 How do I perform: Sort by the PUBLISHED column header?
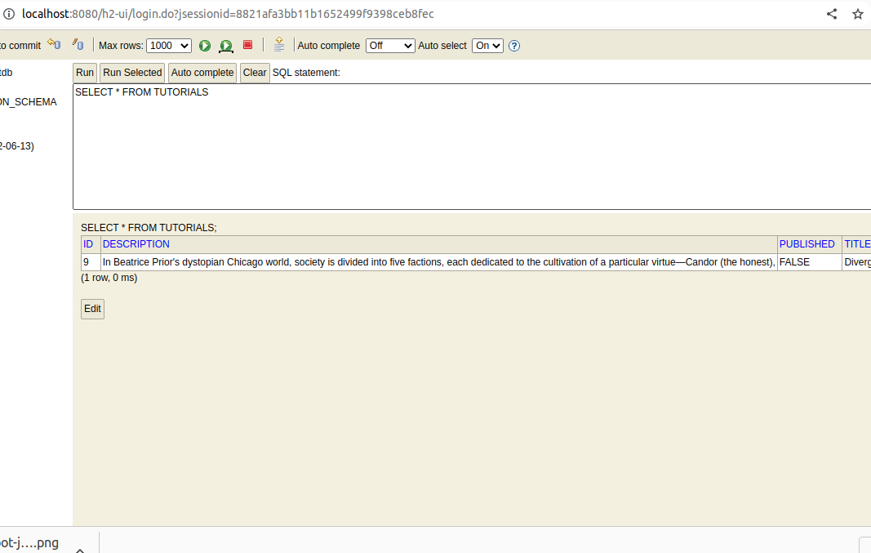coord(807,244)
